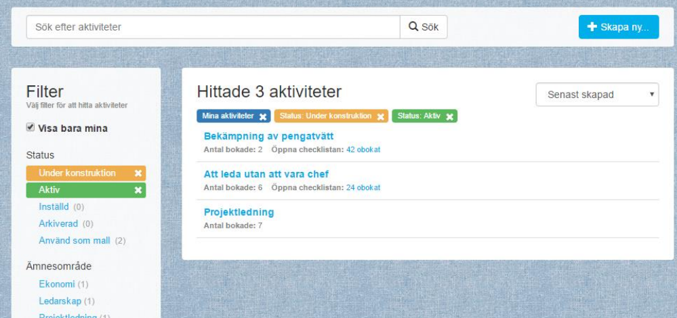This screenshot has width=677, height=318.
Task: Click the magnifier icon in Sök button
Action: 413,26
